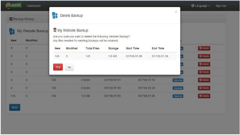Open the Dashboard menu item
Screen dimensions: 240x135
click(x=34, y=6)
